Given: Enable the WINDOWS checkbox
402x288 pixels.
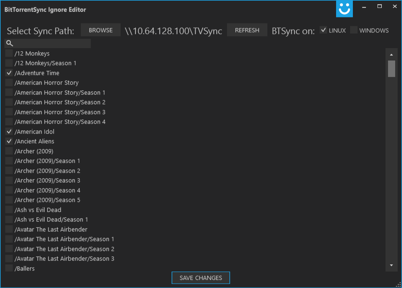Looking at the screenshot, I should click(x=354, y=30).
